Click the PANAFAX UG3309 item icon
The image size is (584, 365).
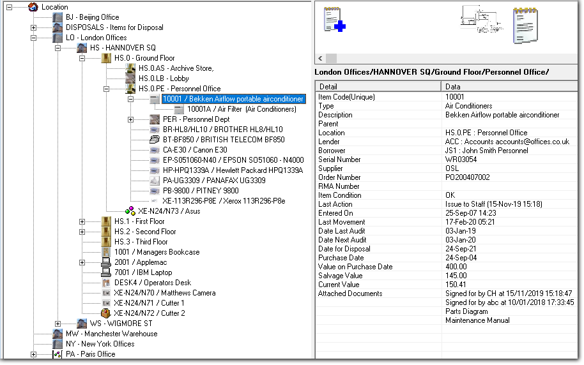[x=155, y=181]
